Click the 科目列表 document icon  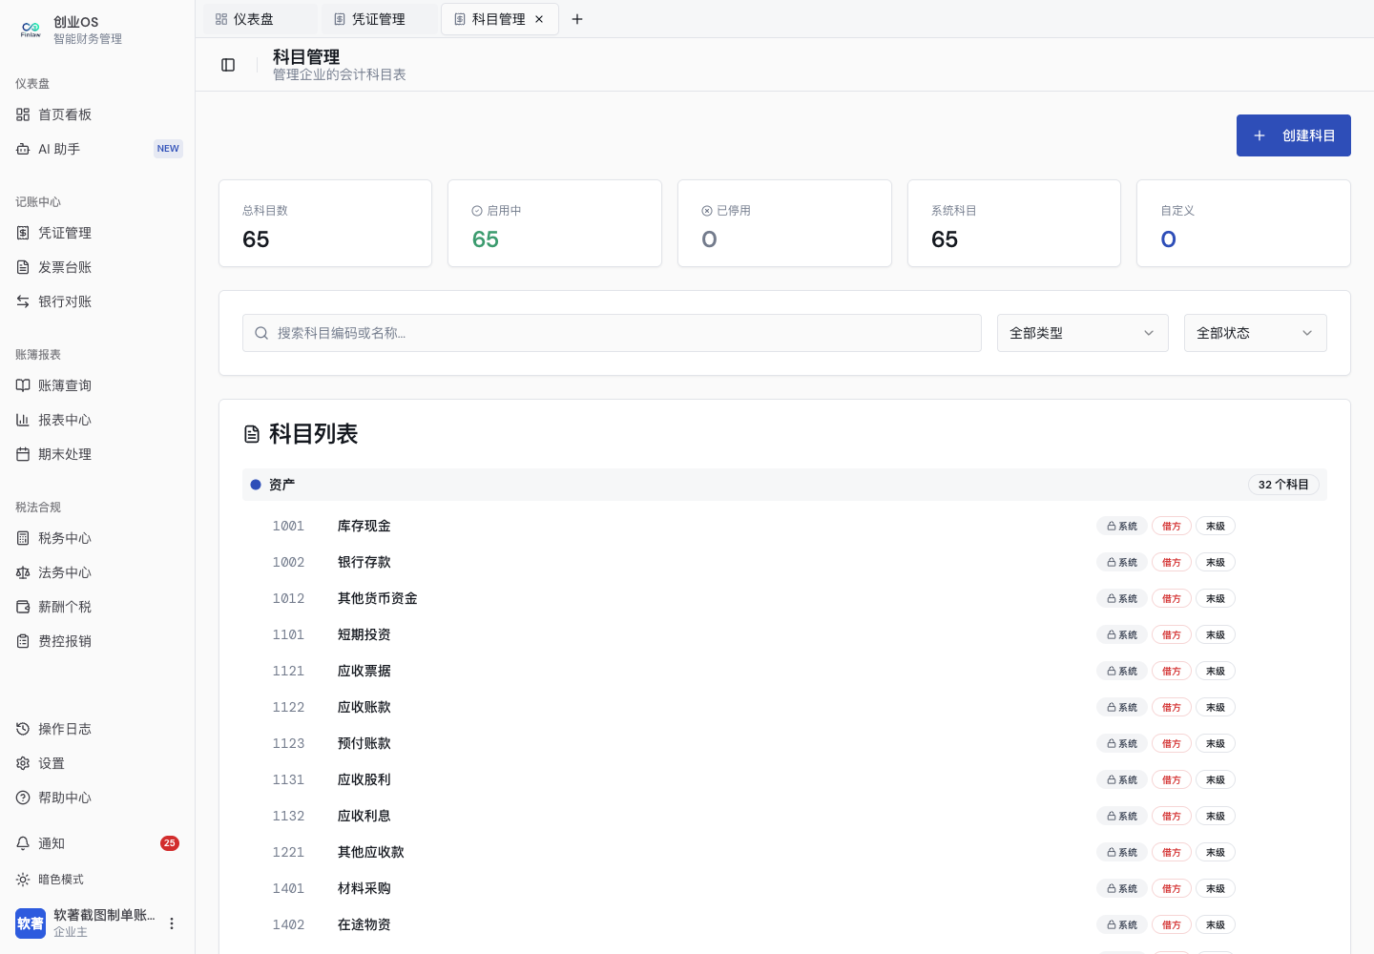click(x=252, y=434)
